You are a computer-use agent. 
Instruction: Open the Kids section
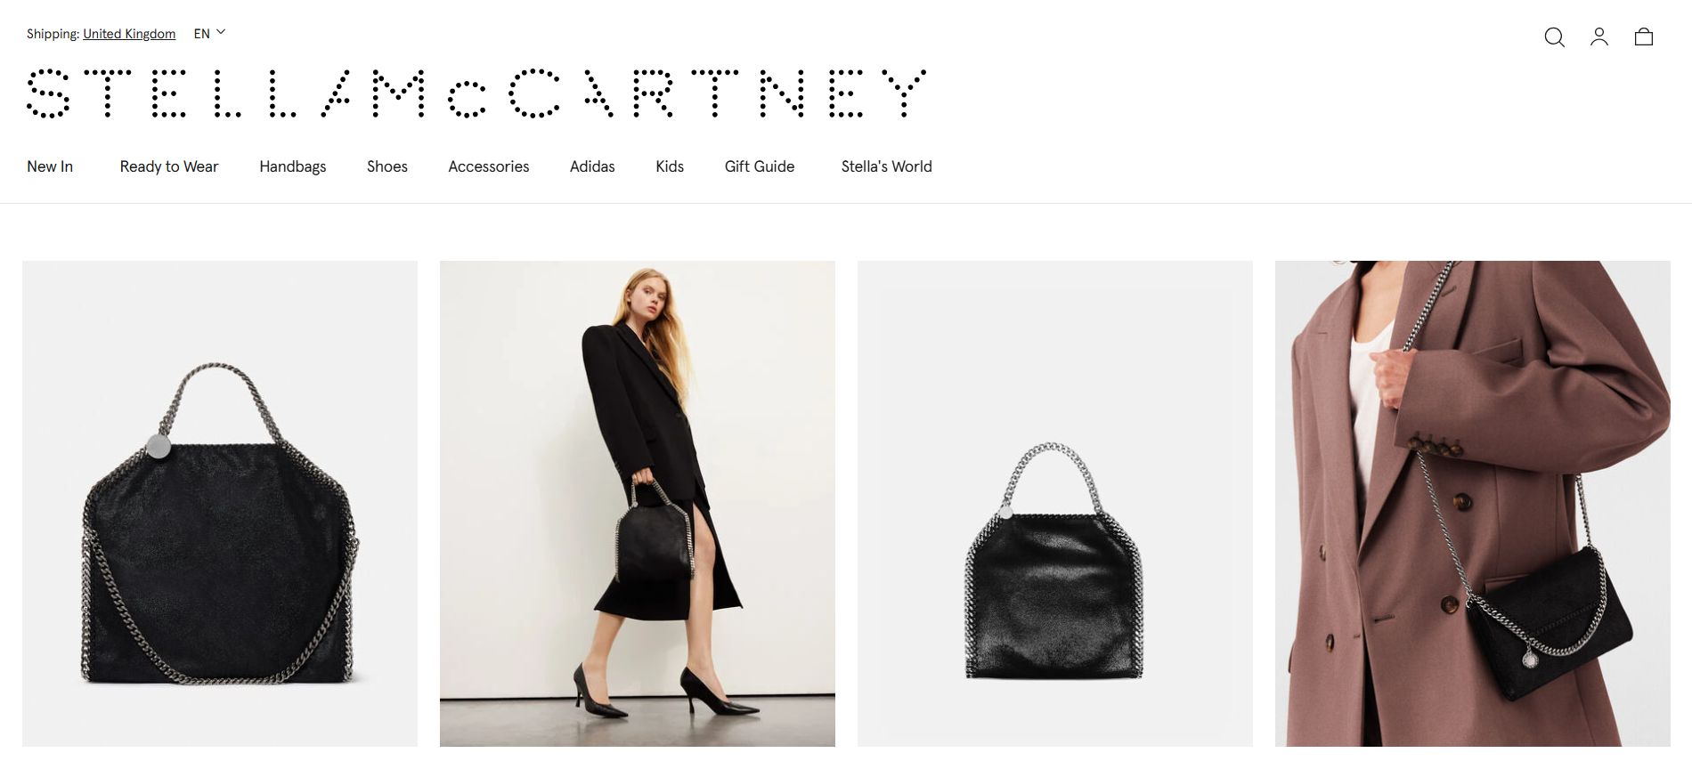pyautogui.click(x=670, y=166)
